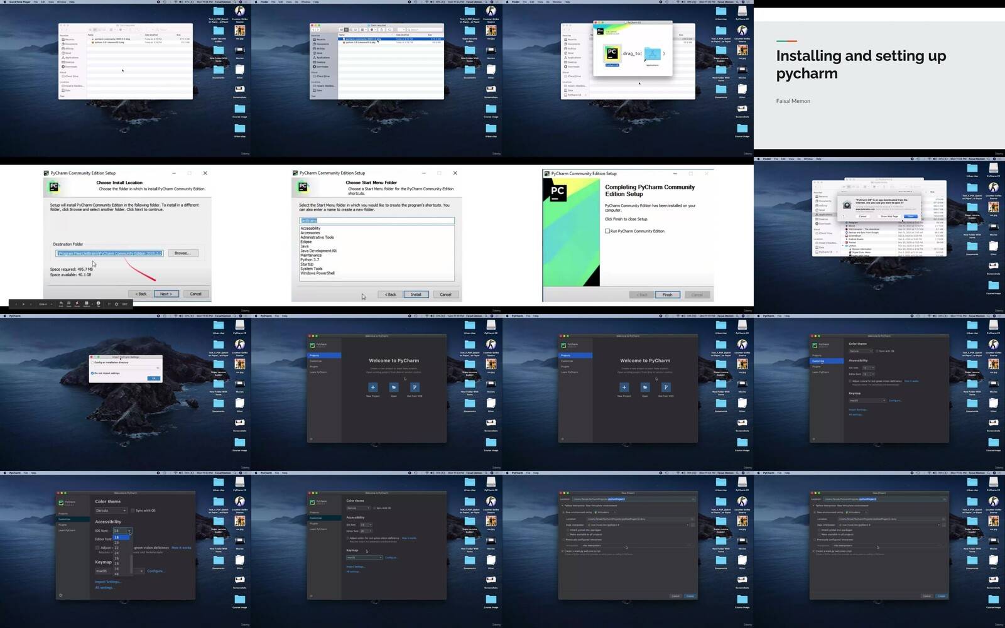Select 'Maintenance' in Start Menu folder list

pyautogui.click(x=311, y=255)
